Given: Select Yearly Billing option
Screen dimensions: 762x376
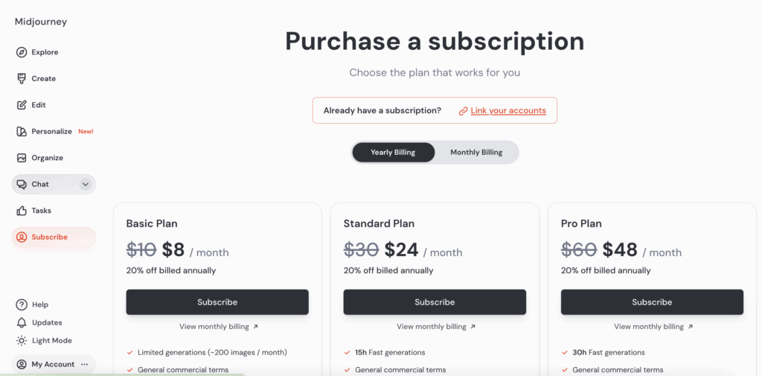Looking at the screenshot, I should pos(393,153).
